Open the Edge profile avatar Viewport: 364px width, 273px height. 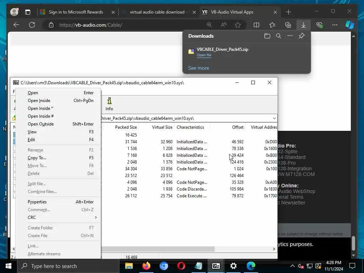tap(14, 12)
